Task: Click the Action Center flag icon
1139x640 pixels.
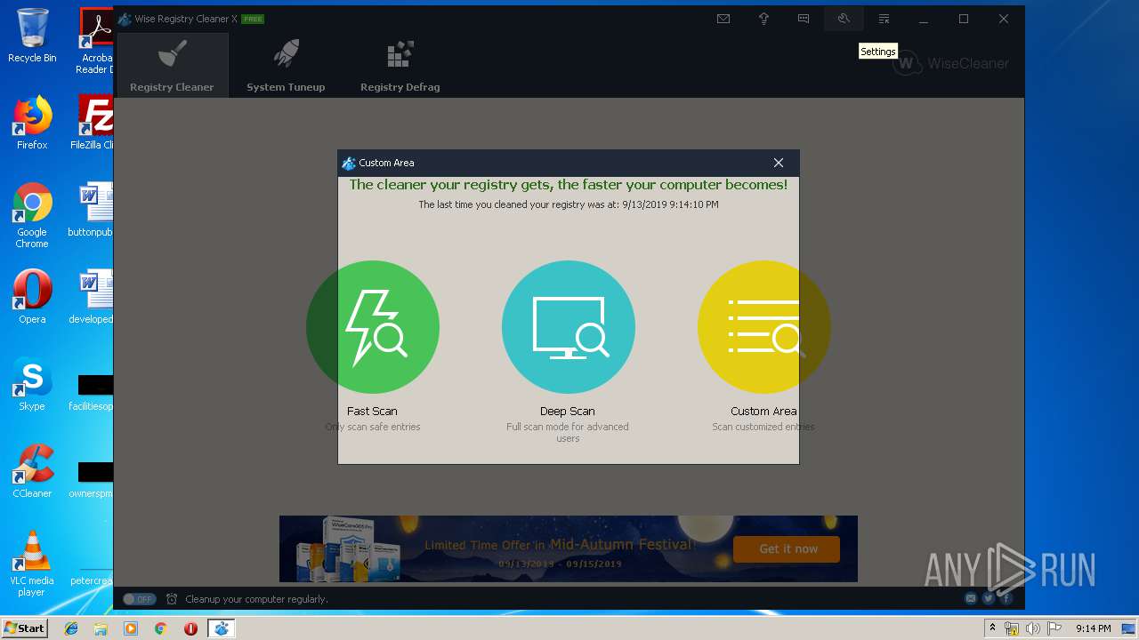Action: pyautogui.click(x=1055, y=628)
